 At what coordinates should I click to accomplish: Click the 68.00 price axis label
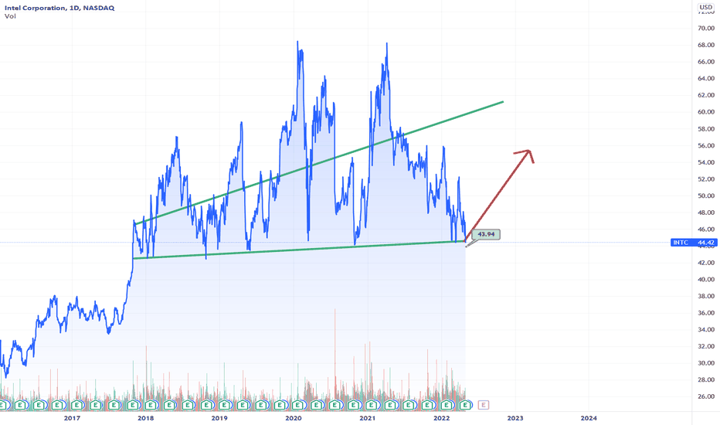pyautogui.click(x=706, y=45)
